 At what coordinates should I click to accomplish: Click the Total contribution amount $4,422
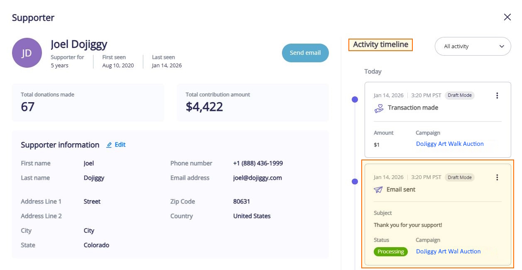point(204,107)
